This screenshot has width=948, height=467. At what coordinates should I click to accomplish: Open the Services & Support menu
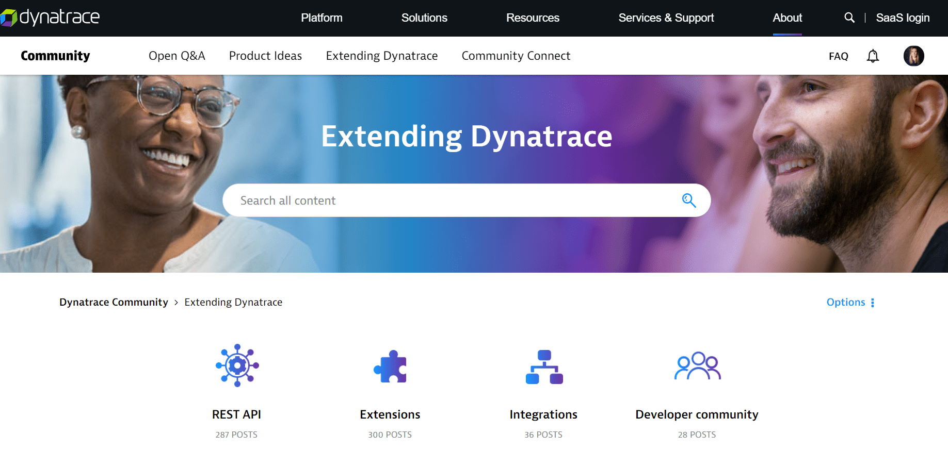(666, 18)
